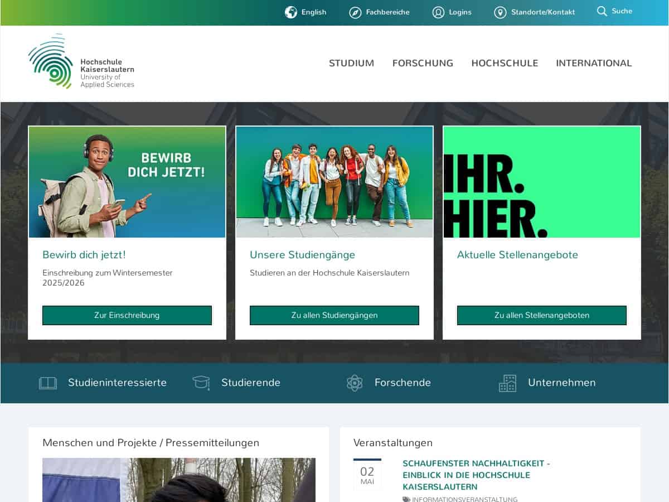Image resolution: width=669 pixels, height=502 pixels.
Task: Click 'Studieren an der Hochschule Kaiserslautern' text
Action: coord(329,273)
